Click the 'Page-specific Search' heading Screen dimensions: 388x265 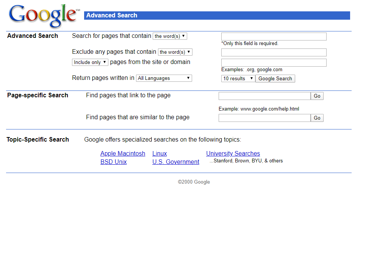tap(38, 95)
